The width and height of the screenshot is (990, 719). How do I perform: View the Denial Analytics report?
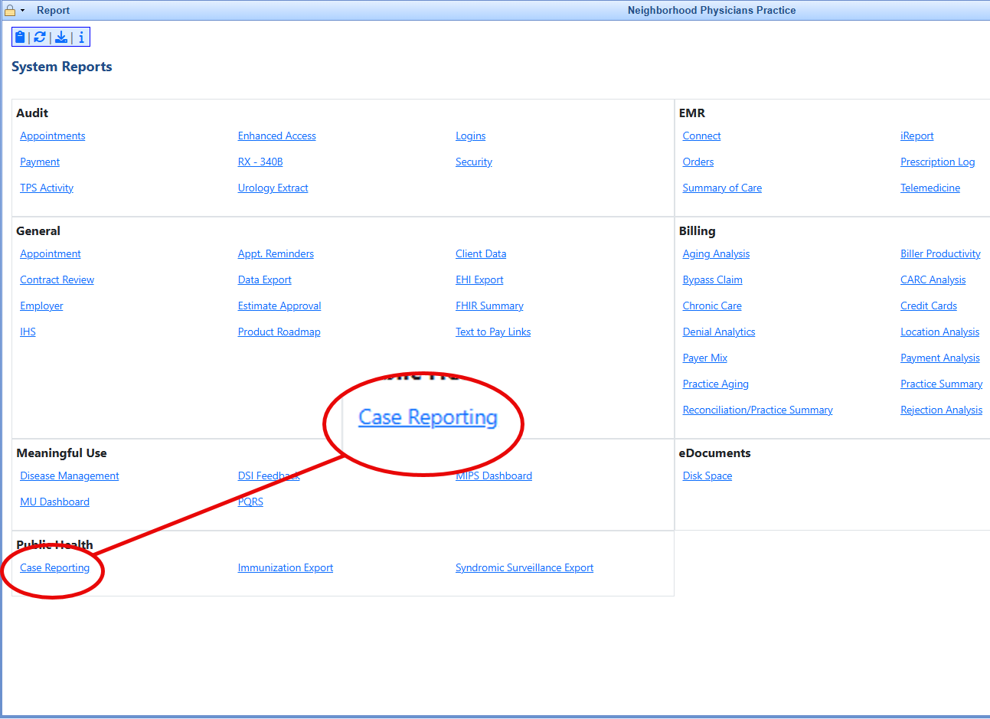pos(719,332)
